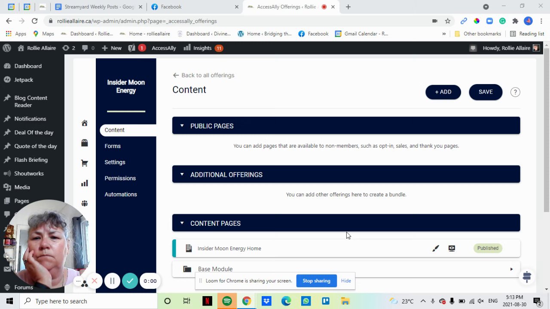
Task: Open the Gmail Calendar bookmark
Action: [361, 34]
